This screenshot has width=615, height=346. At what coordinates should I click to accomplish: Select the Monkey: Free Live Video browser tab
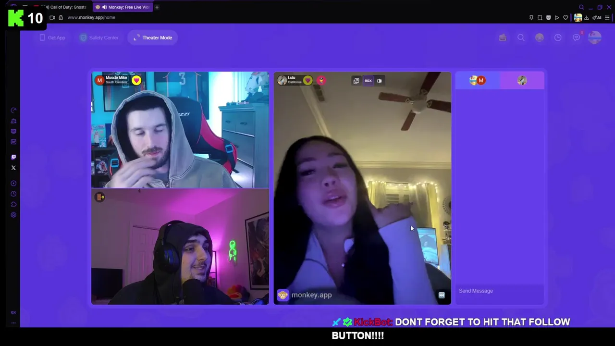(122, 7)
